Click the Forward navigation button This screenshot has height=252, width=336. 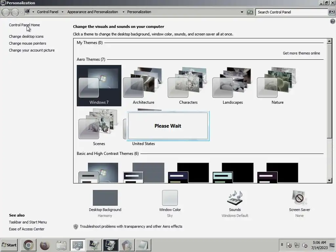click(14, 12)
